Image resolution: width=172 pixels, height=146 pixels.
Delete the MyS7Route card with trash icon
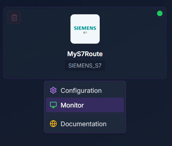tap(14, 17)
